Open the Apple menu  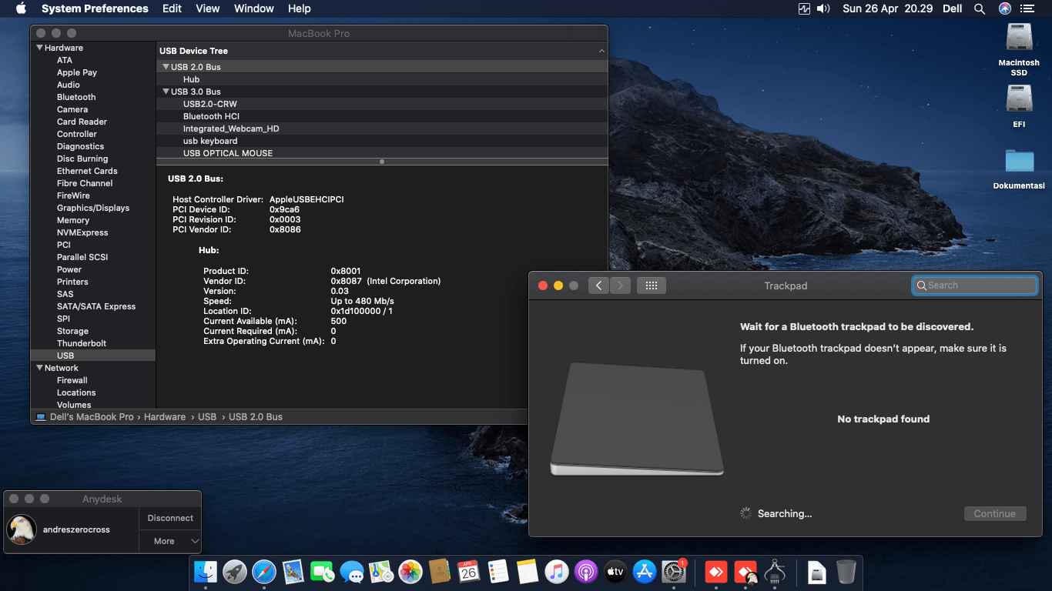click(21, 8)
